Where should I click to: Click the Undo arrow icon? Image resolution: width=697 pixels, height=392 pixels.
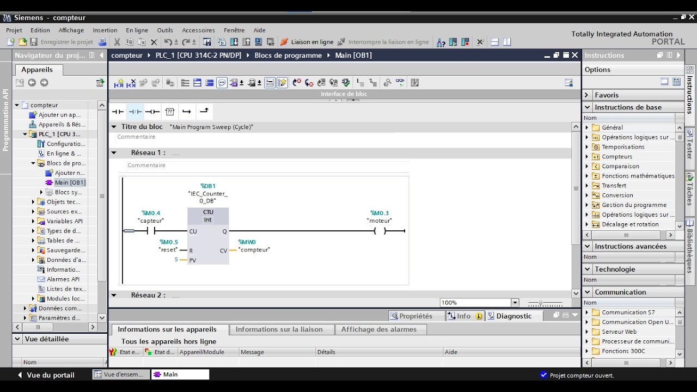pyautogui.click(x=168, y=42)
